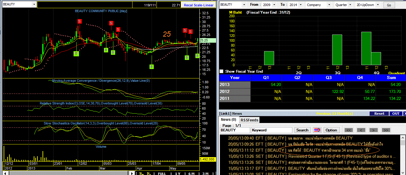406x175 pixels.
Task: Switch to the RSSFeeds tab
Action: click(249, 120)
